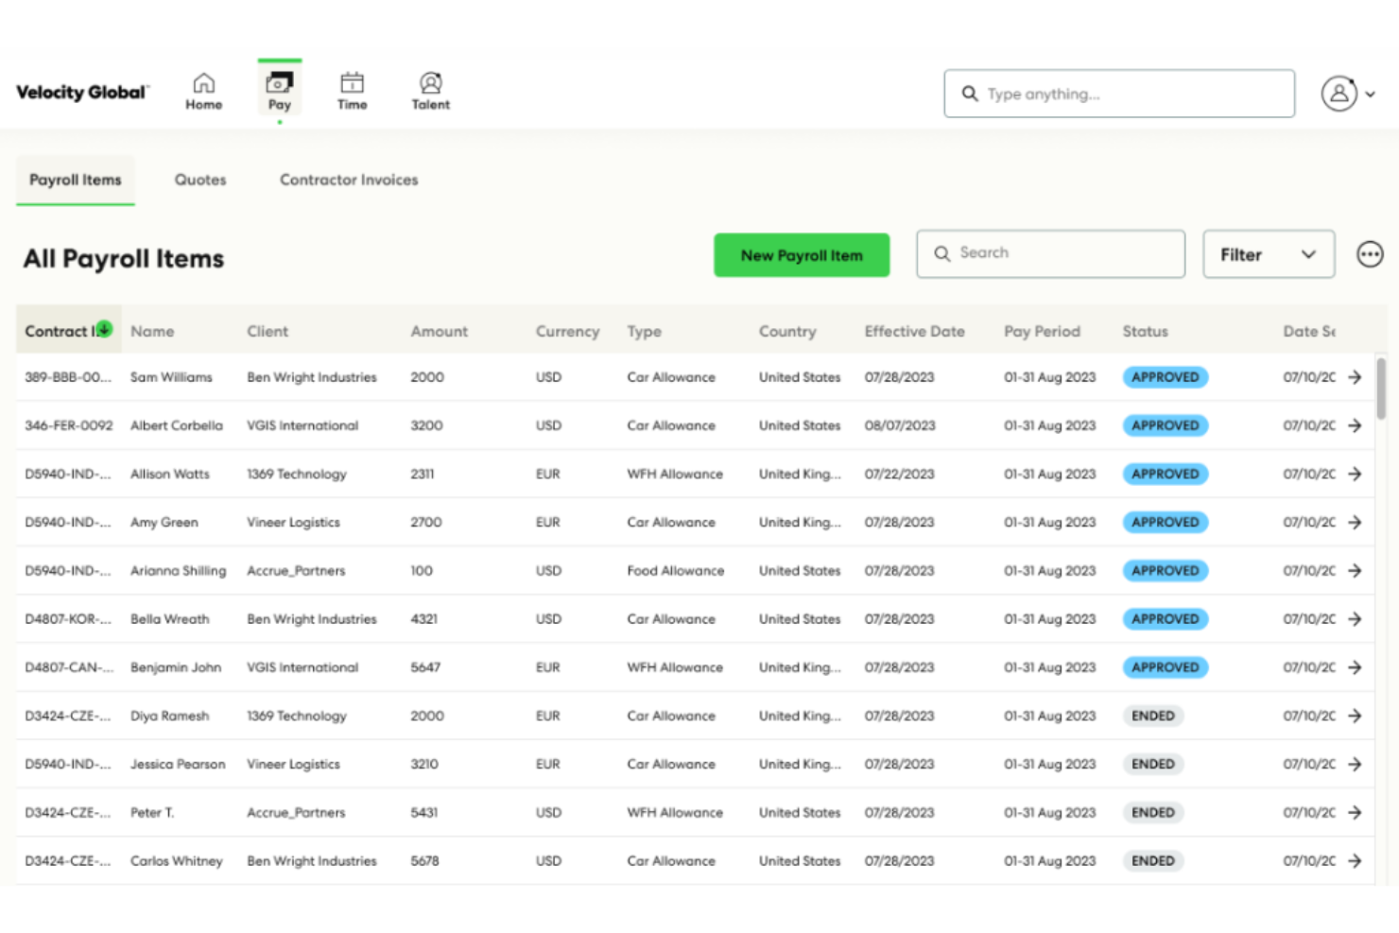Viewport: 1399px width, 933px height.
Task: Open the Filter dropdown
Action: pos(1269,254)
